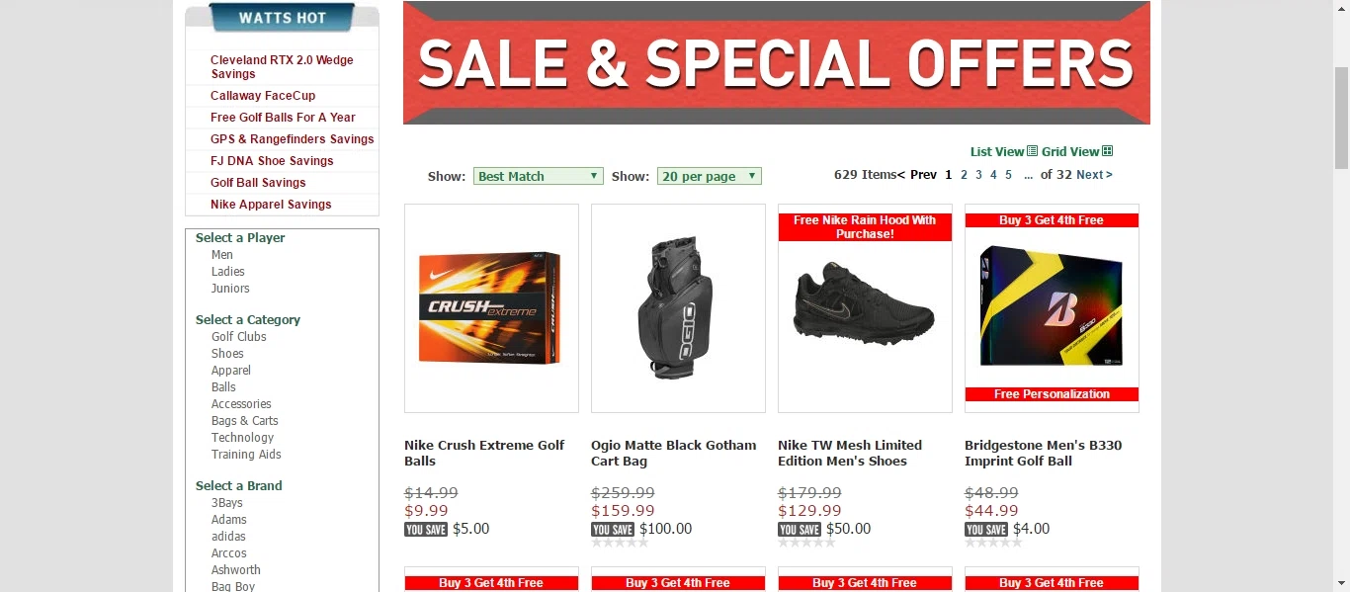This screenshot has height=592, width=1350.
Task: Open the Best Match sort dropdown
Action: tap(538, 176)
